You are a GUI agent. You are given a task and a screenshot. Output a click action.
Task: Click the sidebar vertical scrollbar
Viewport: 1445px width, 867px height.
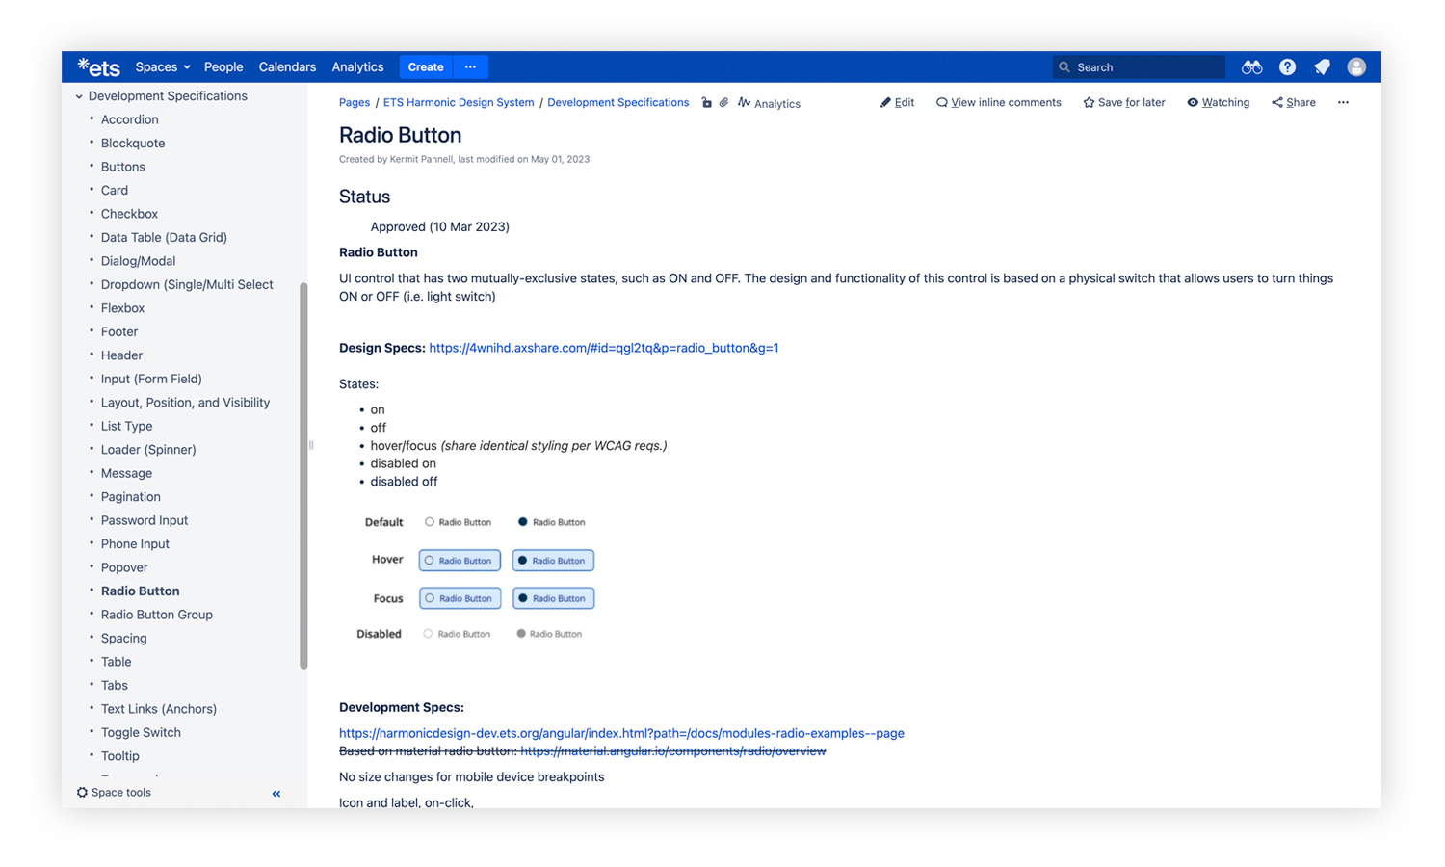click(303, 476)
